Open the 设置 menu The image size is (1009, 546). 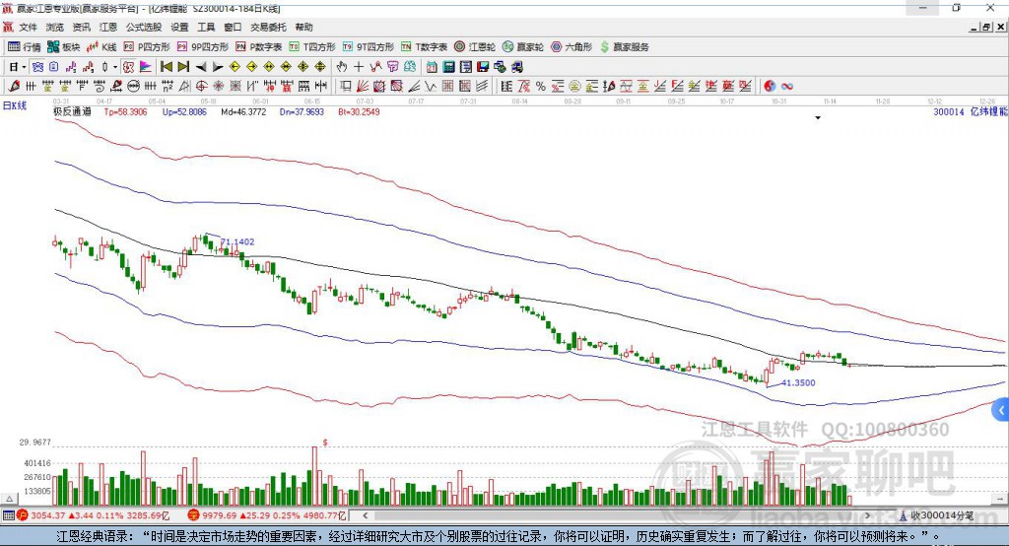[x=179, y=27]
